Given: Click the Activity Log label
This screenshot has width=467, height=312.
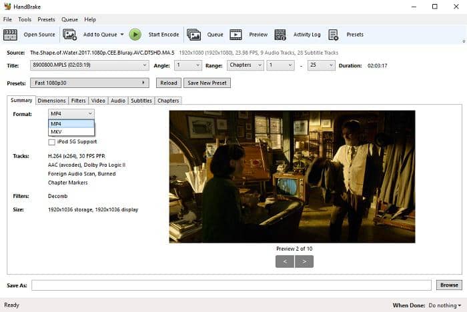Looking at the screenshot, I should coord(307,35).
